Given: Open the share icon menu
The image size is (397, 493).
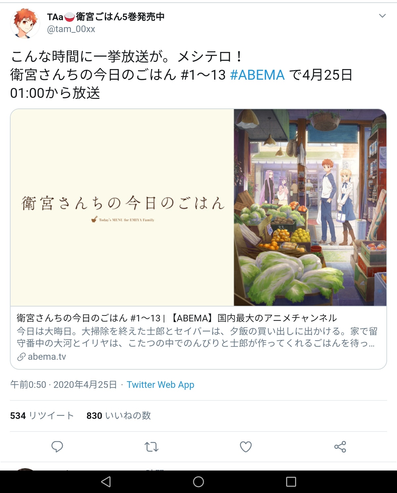Looking at the screenshot, I should (340, 447).
